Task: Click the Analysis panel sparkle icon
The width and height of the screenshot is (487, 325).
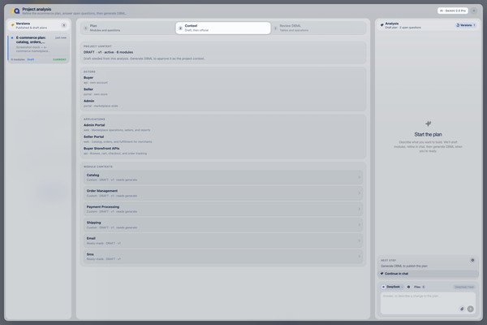Action: pyautogui.click(x=381, y=25)
